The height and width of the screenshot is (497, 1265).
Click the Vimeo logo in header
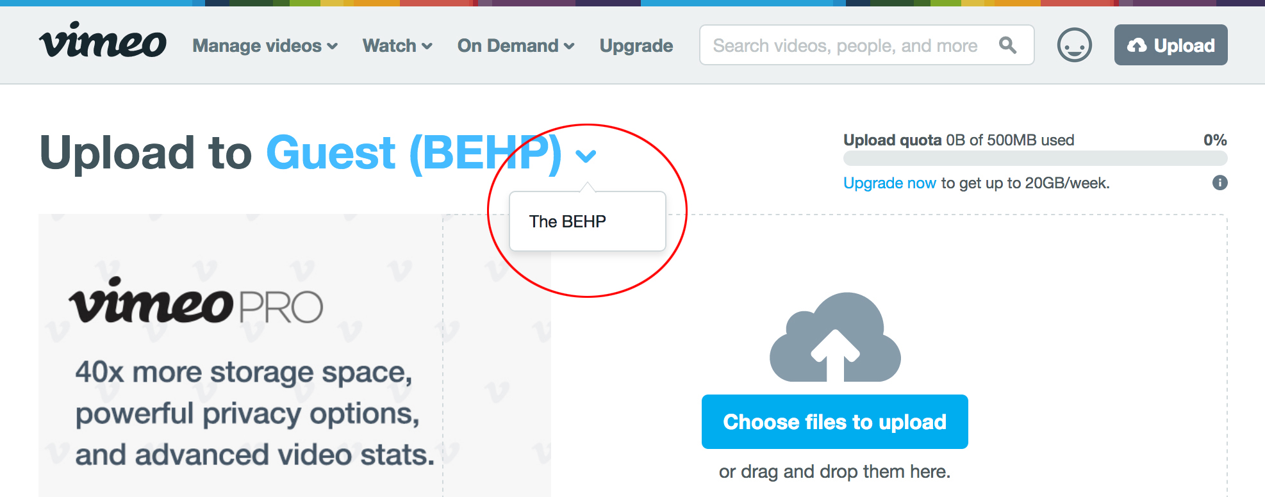(x=103, y=41)
